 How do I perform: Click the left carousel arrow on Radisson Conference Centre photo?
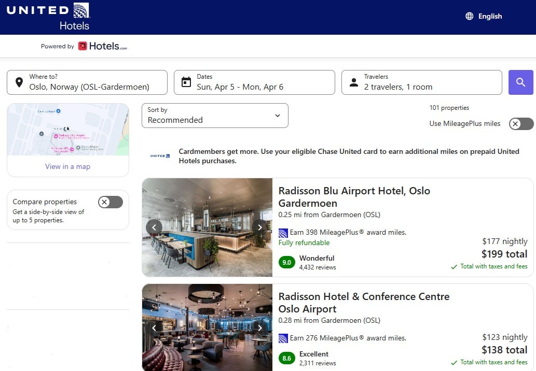coord(154,328)
